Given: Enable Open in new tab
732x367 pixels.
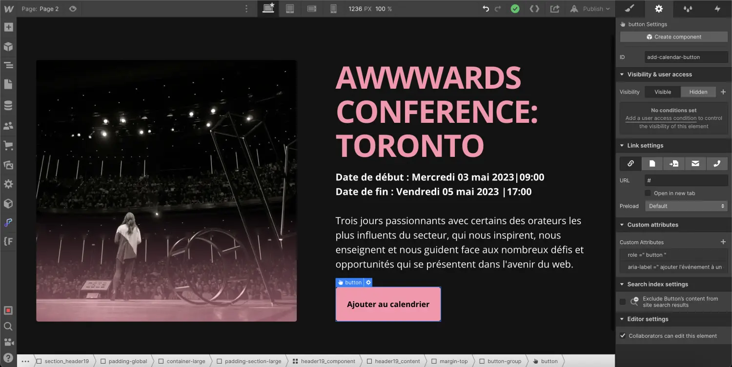Looking at the screenshot, I should [648, 193].
